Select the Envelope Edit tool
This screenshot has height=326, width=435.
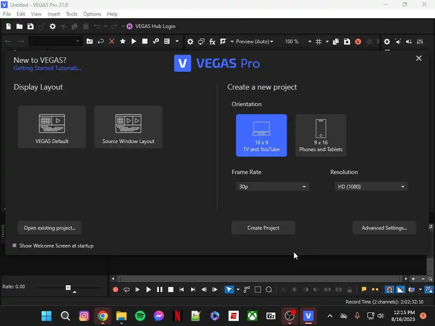tap(247, 289)
